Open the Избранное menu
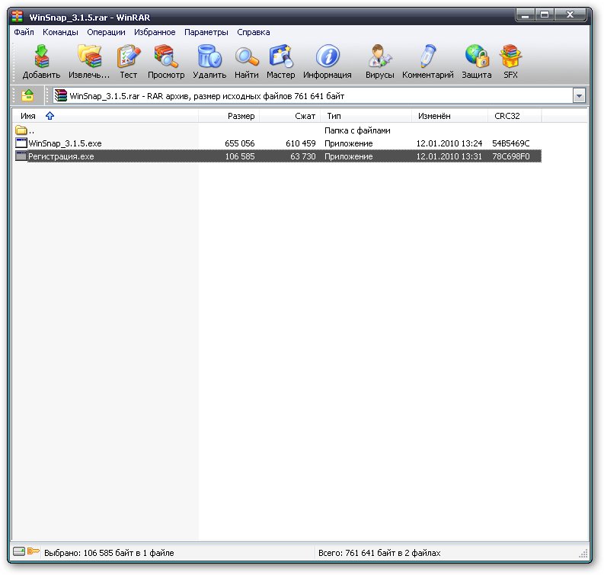 click(x=155, y=32)
